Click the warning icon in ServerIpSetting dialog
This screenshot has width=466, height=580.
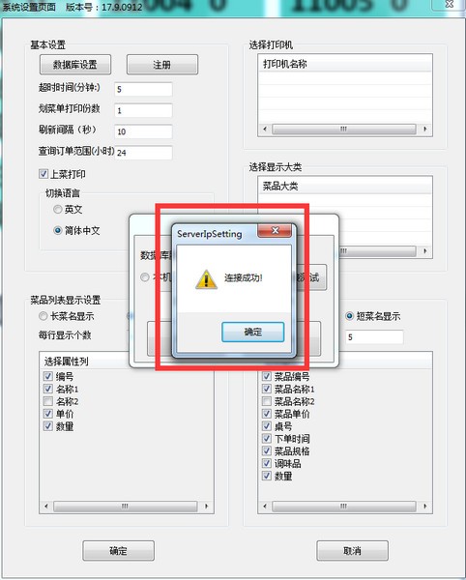click(x=206, y=279)
